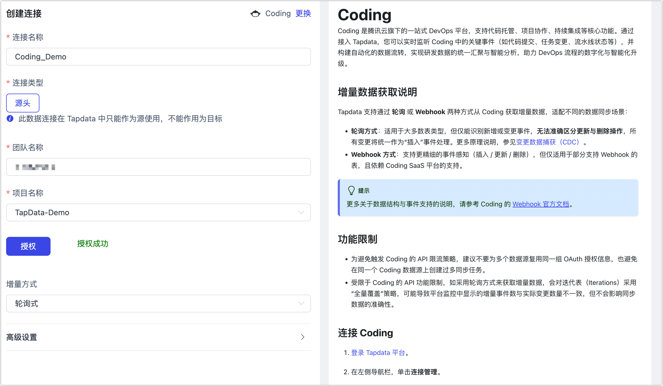The image size is (663, 386).
Task: Click the 授权 authorization button
Action: (x=28, y=246)
